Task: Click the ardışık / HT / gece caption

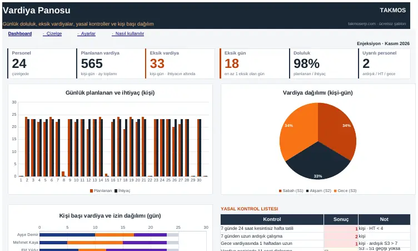Action: pyautogui.click(x=379, y=73)
